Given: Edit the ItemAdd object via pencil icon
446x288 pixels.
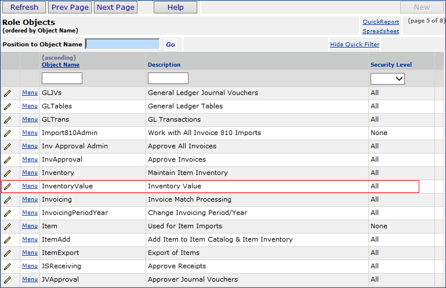Looking at the screenshot, I should [8, 239].
